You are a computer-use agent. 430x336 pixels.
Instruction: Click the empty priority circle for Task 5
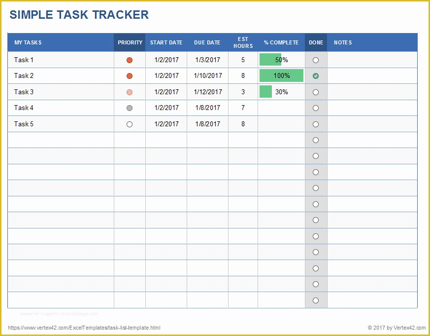click(x=130, y=124)
